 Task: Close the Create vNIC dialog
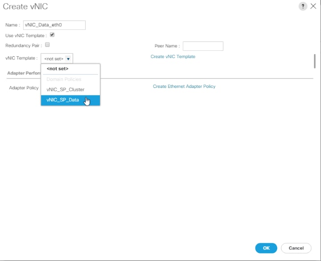point(313,6)
